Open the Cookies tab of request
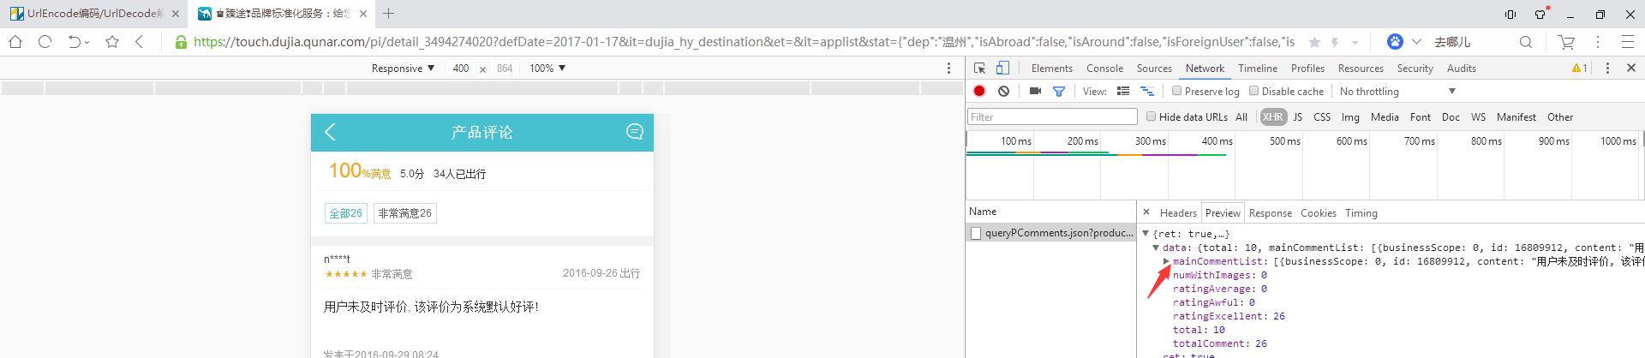1645x358 pixels. (1318, 213)
